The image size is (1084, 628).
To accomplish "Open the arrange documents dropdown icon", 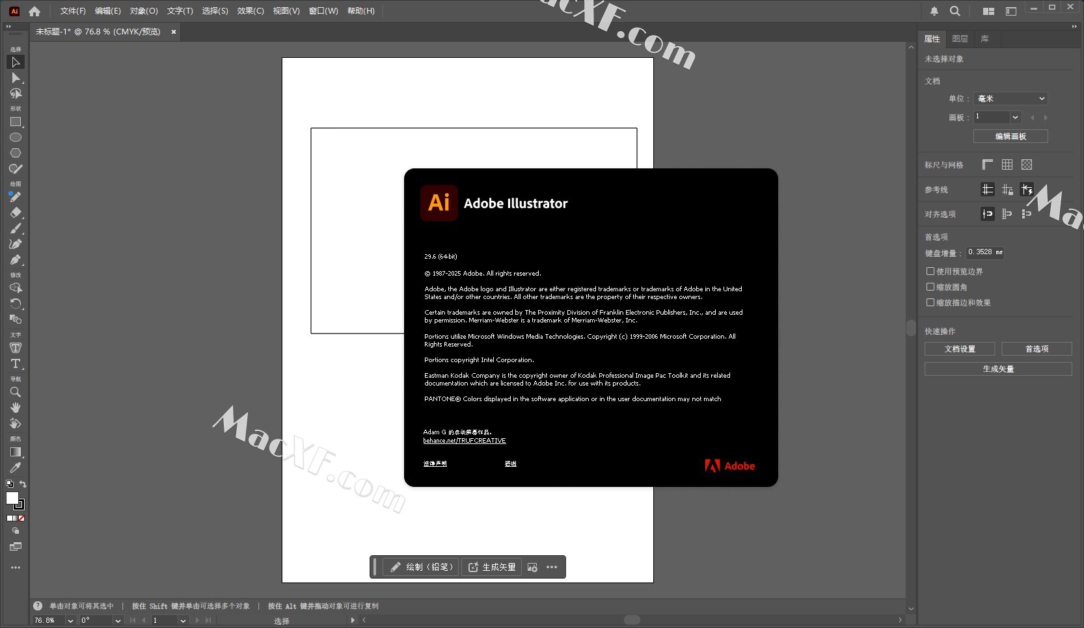I will point(988,11).
